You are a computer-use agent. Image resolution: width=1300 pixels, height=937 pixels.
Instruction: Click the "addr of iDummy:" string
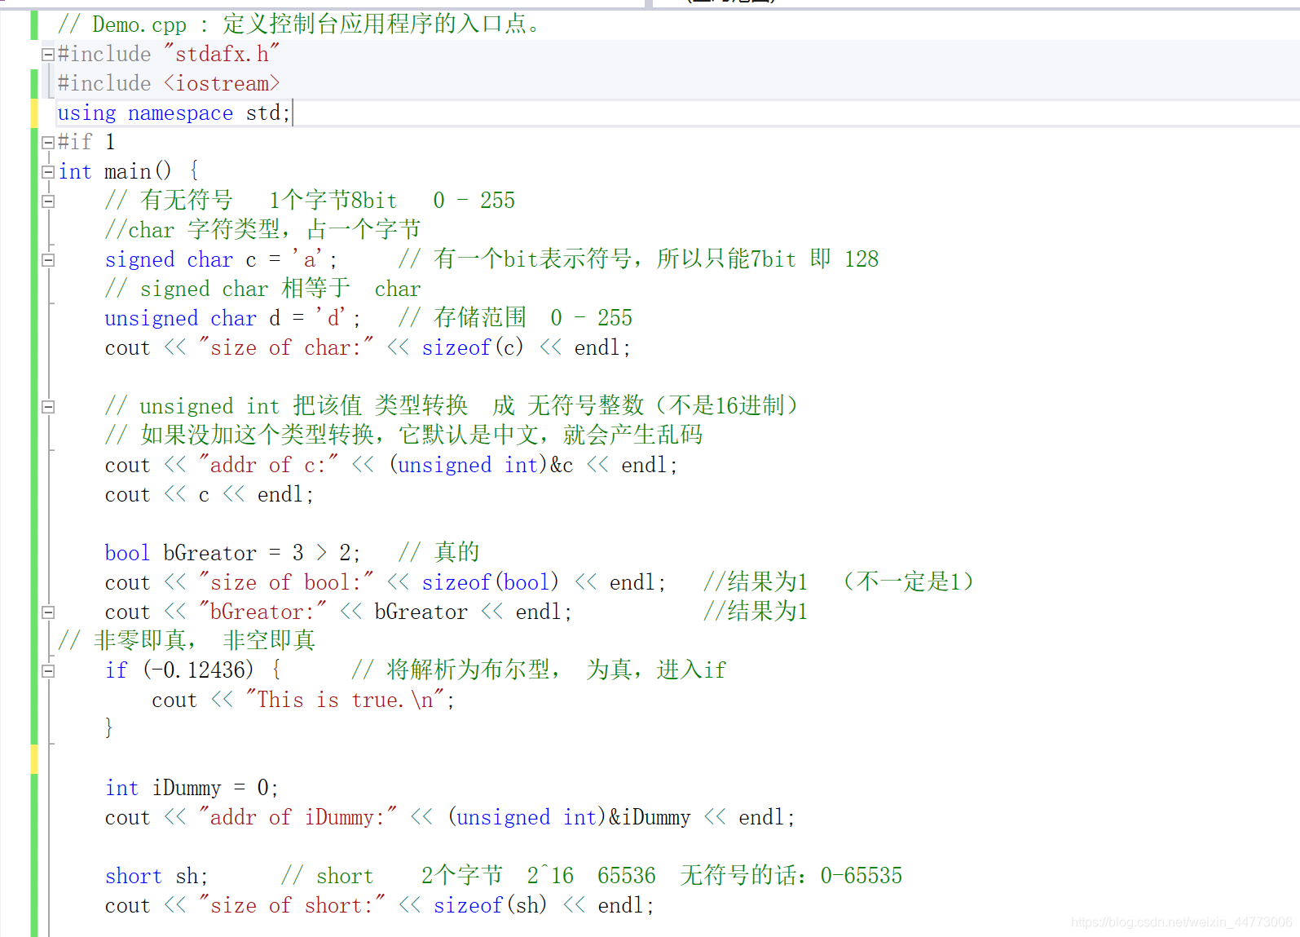click(x=297, y=817)
